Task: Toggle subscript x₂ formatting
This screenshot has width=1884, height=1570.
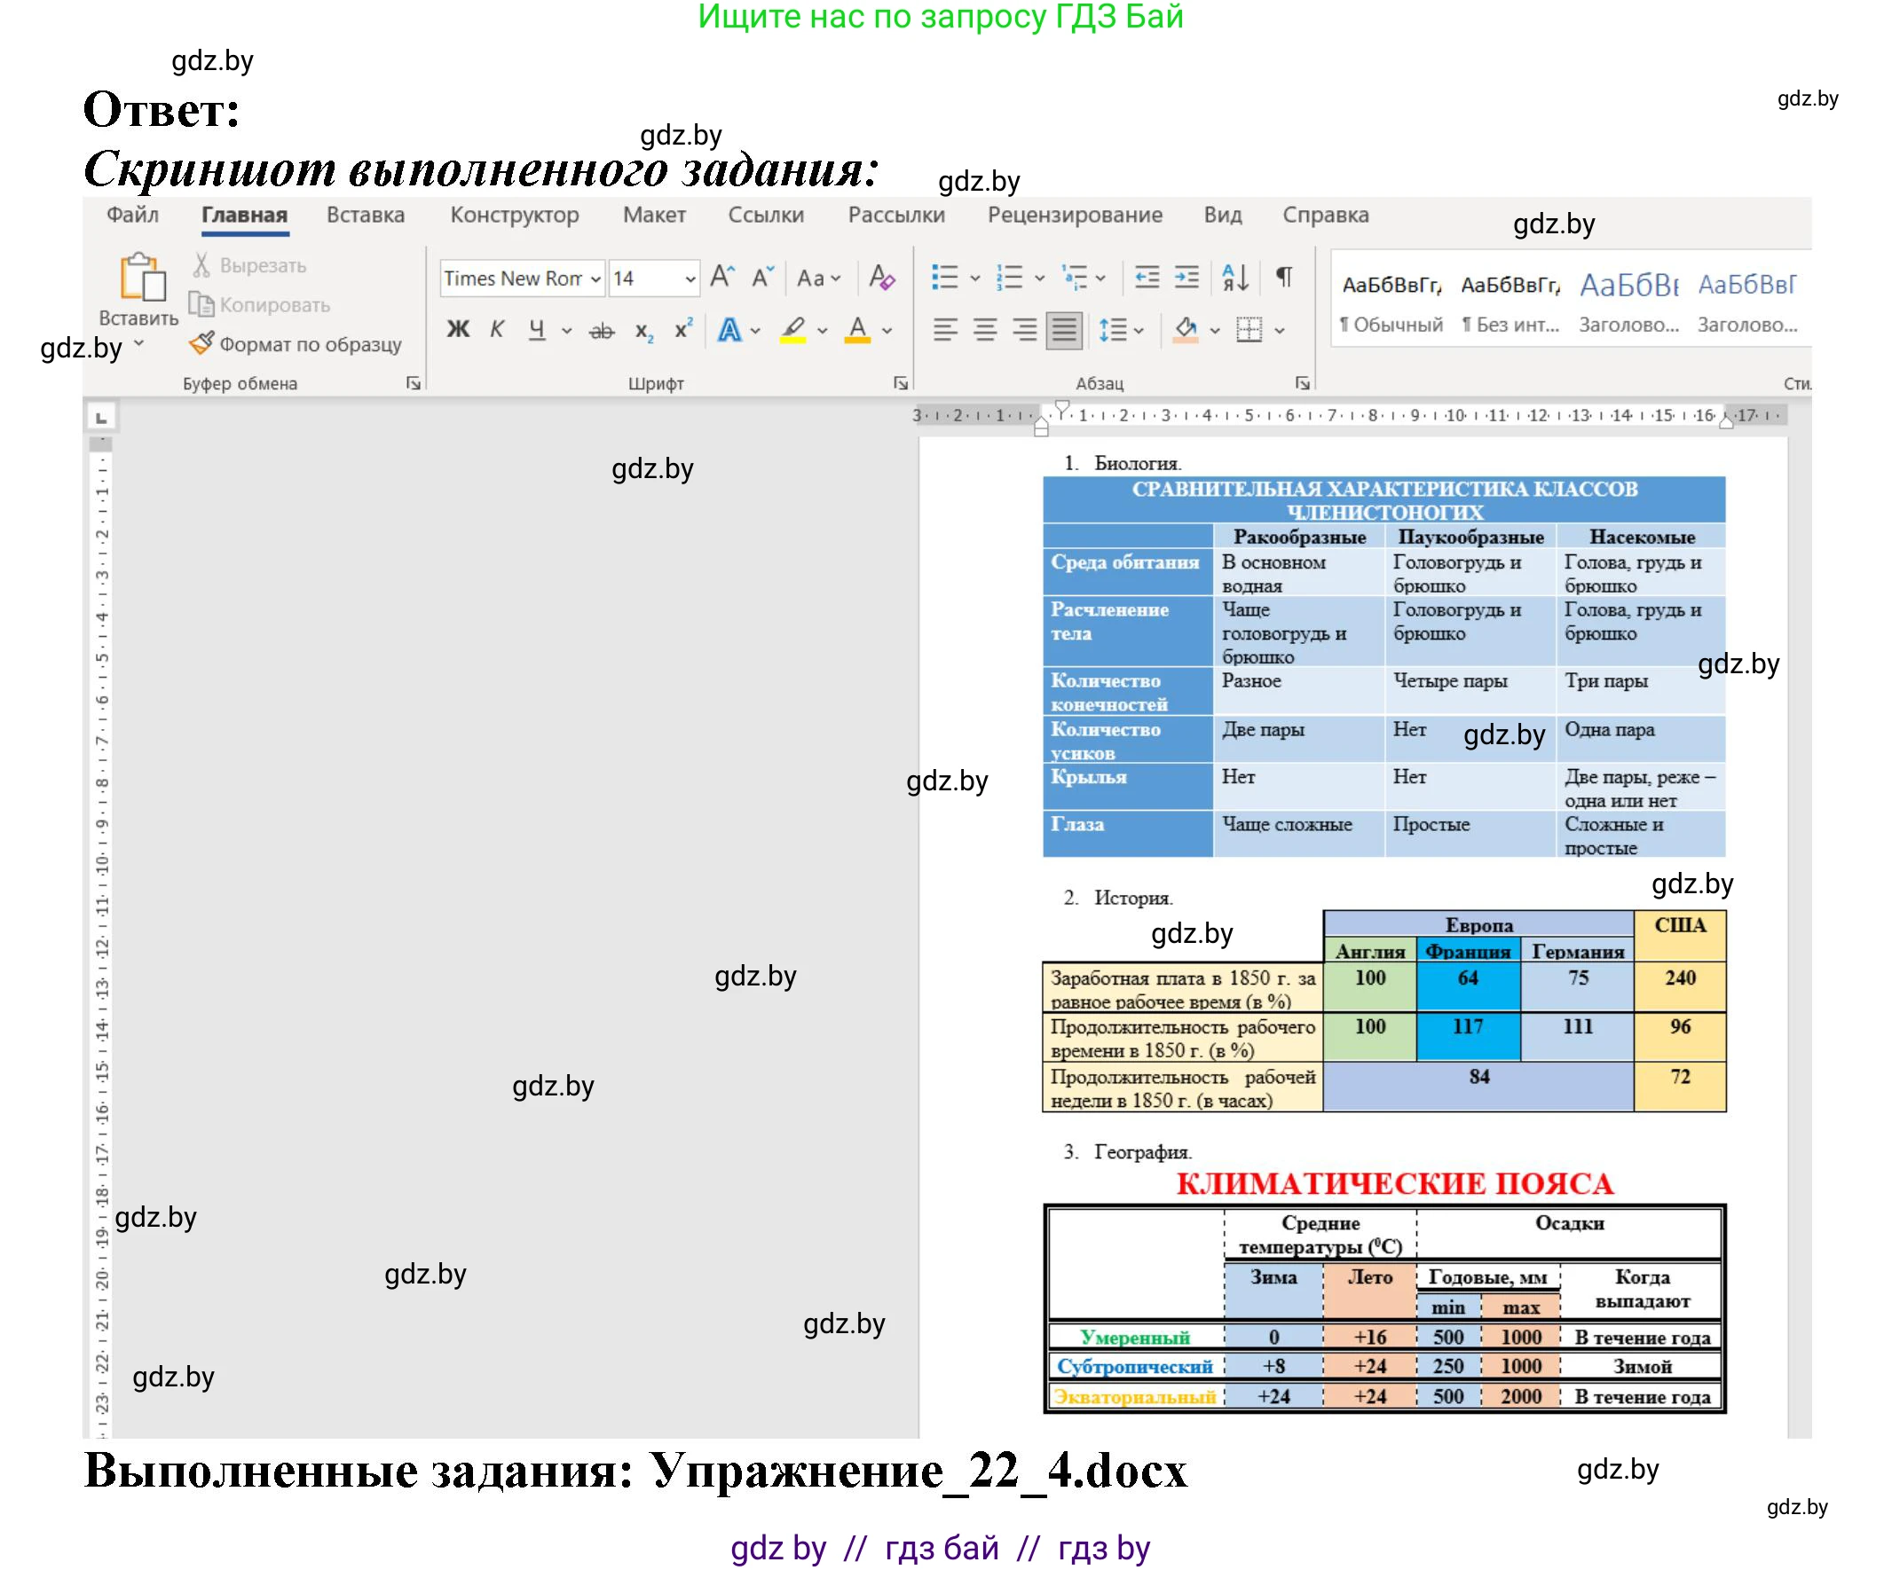Action: point(644,331)
